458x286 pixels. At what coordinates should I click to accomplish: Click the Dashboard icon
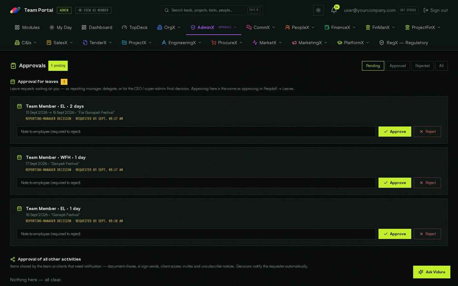(84, 27)
